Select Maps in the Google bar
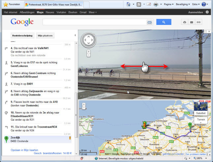213x162 pixels. pyautogui.click(x=40, y=12)
